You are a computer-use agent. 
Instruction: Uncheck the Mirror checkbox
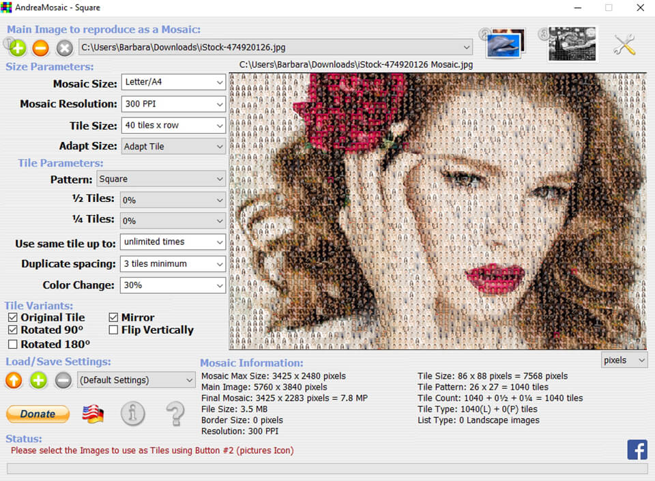[113, 318]
